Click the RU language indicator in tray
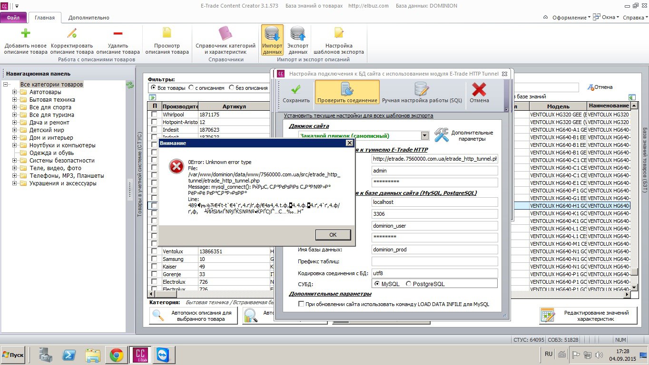The image size is (649, 365). [x=548, y=354]
